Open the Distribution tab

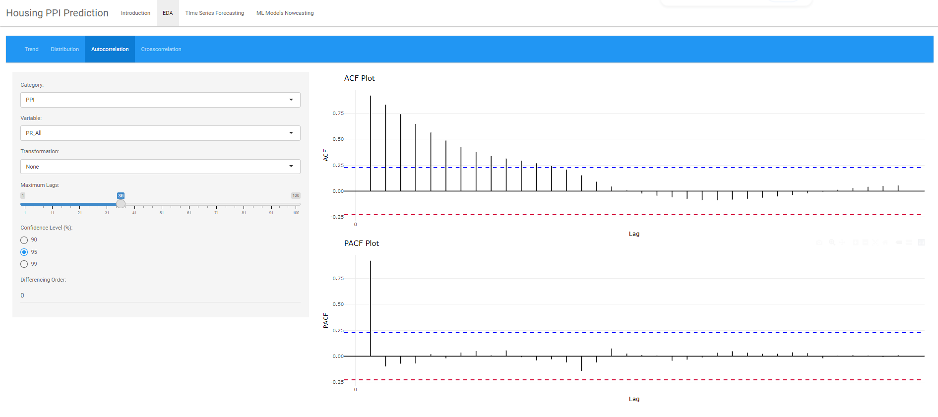pyautogui.click(x=64, y=49)
